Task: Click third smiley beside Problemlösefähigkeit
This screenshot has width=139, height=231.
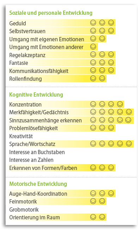Action: [111, 128]
